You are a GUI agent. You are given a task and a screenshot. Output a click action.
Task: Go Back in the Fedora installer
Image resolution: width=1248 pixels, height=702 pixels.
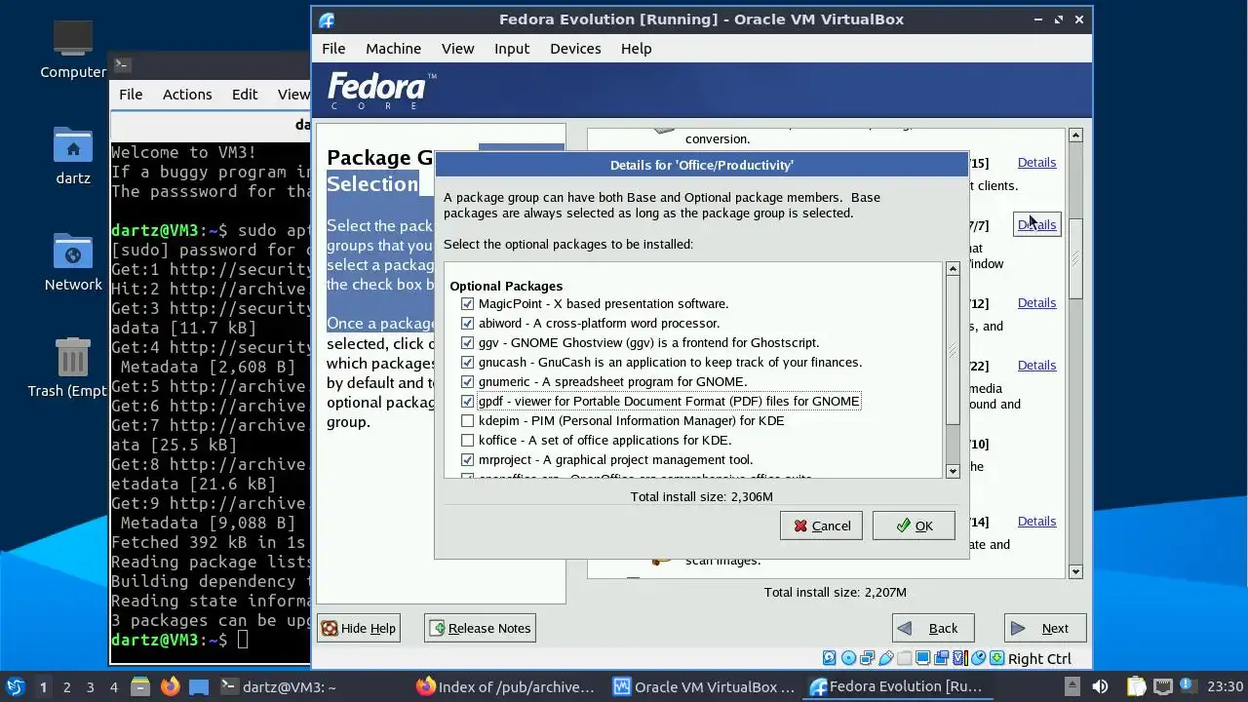[933, 628]
